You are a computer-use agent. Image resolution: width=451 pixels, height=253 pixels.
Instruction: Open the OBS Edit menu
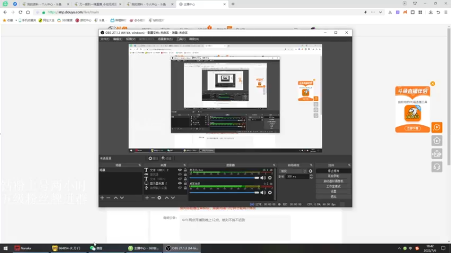[x=118, y=39]
